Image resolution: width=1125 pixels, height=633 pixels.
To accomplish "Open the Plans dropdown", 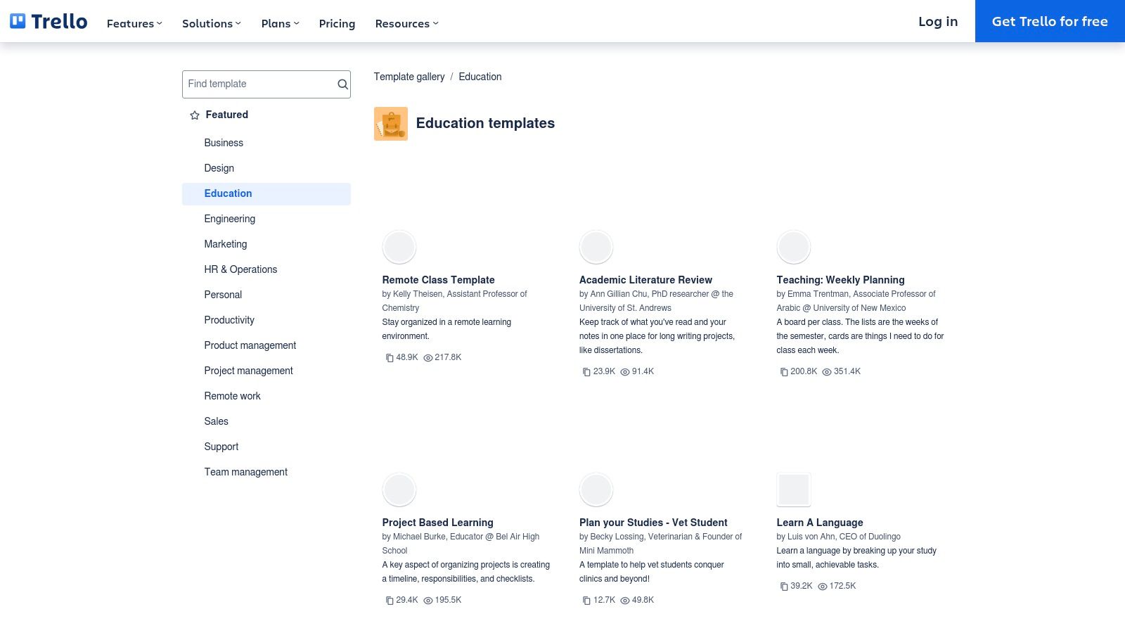I will click(278, 23).
